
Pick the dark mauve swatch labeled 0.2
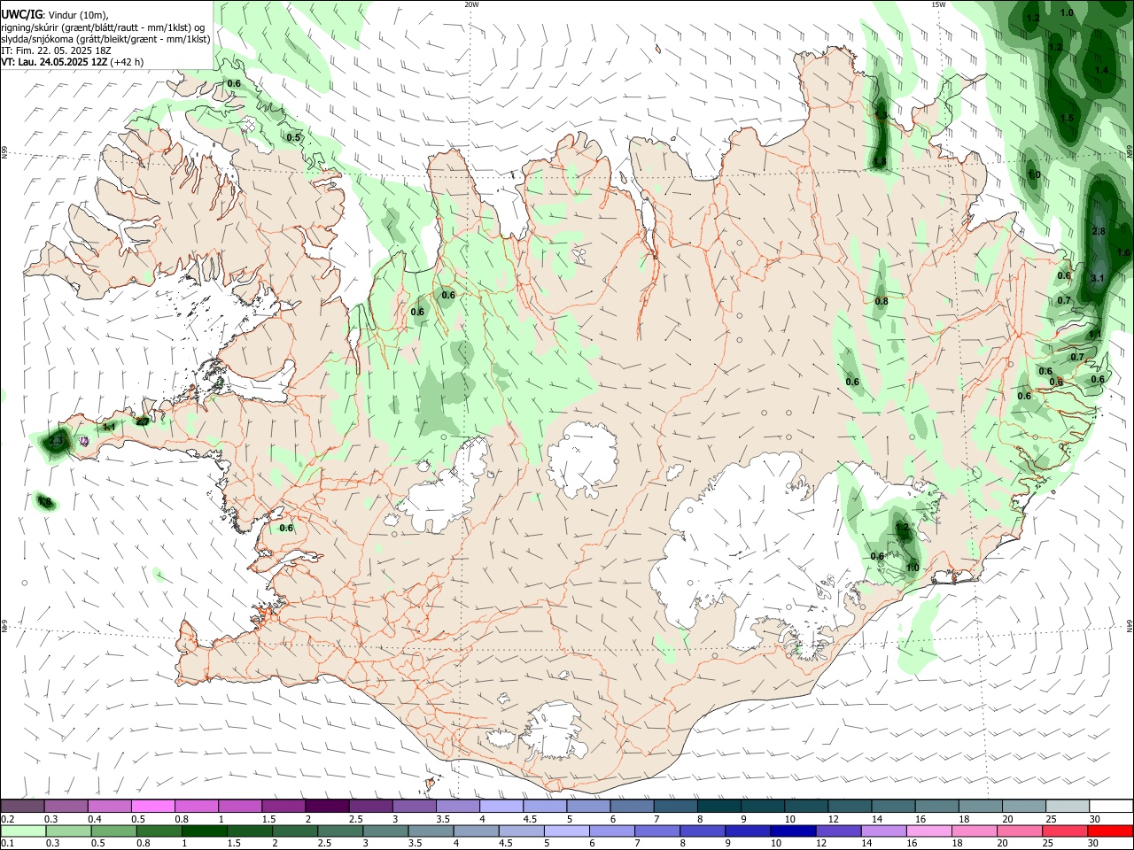coord(22,807)
